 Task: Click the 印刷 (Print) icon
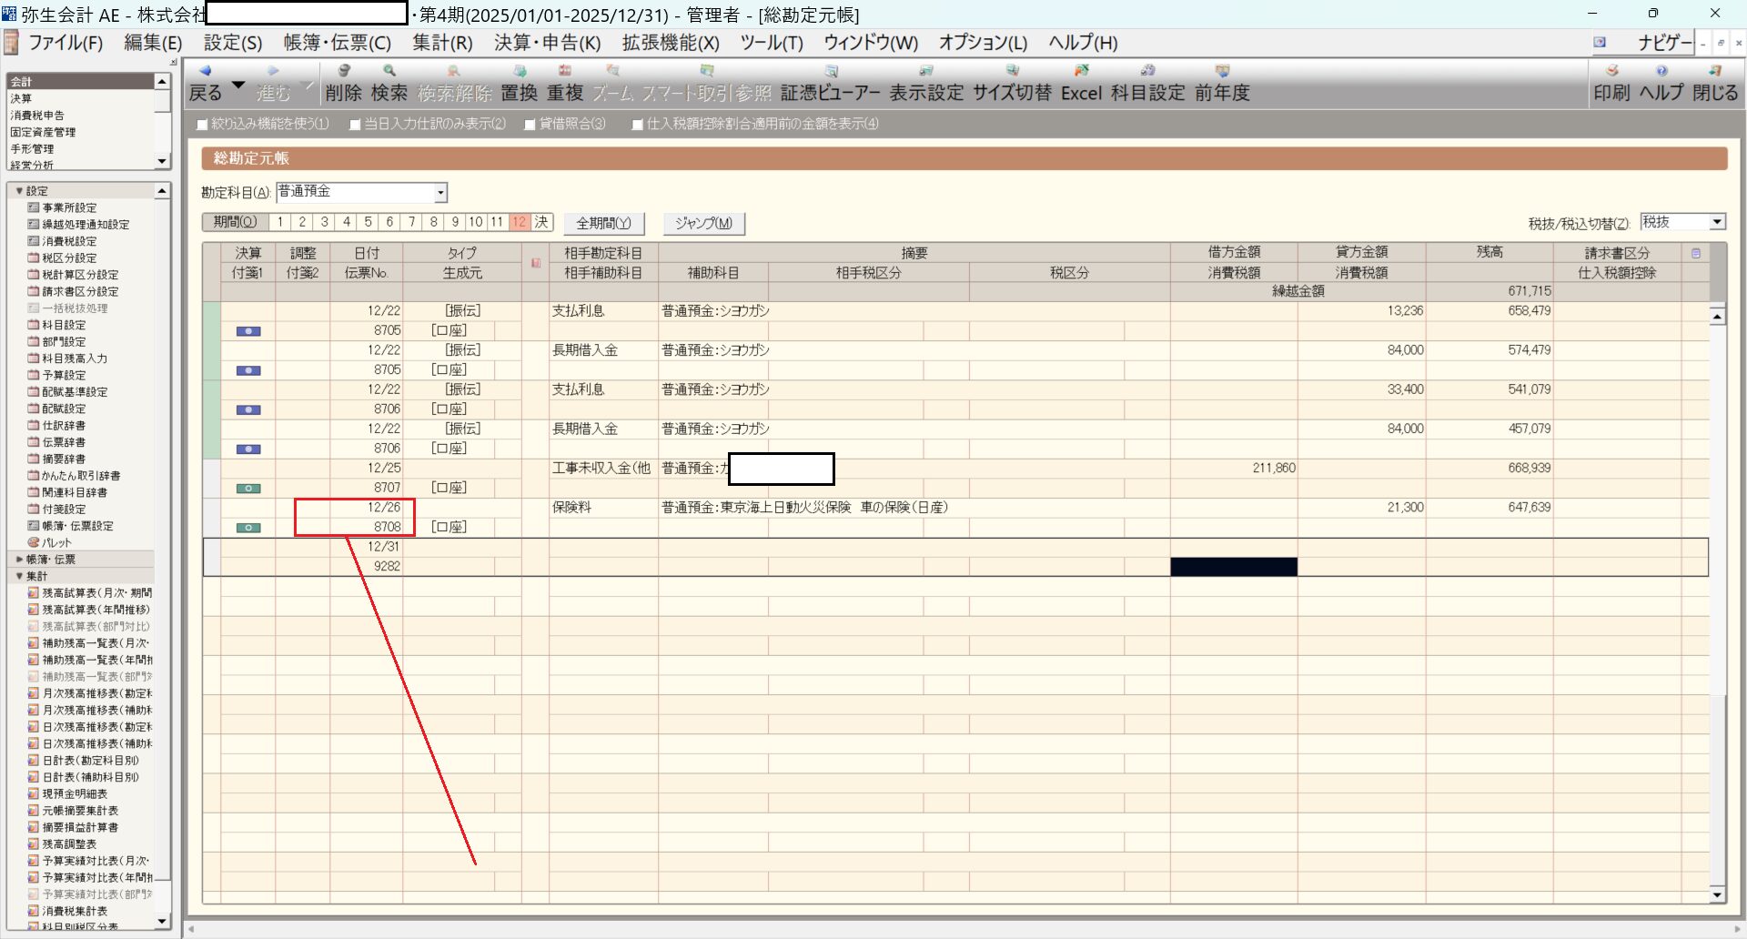(x=1611, y=82)
